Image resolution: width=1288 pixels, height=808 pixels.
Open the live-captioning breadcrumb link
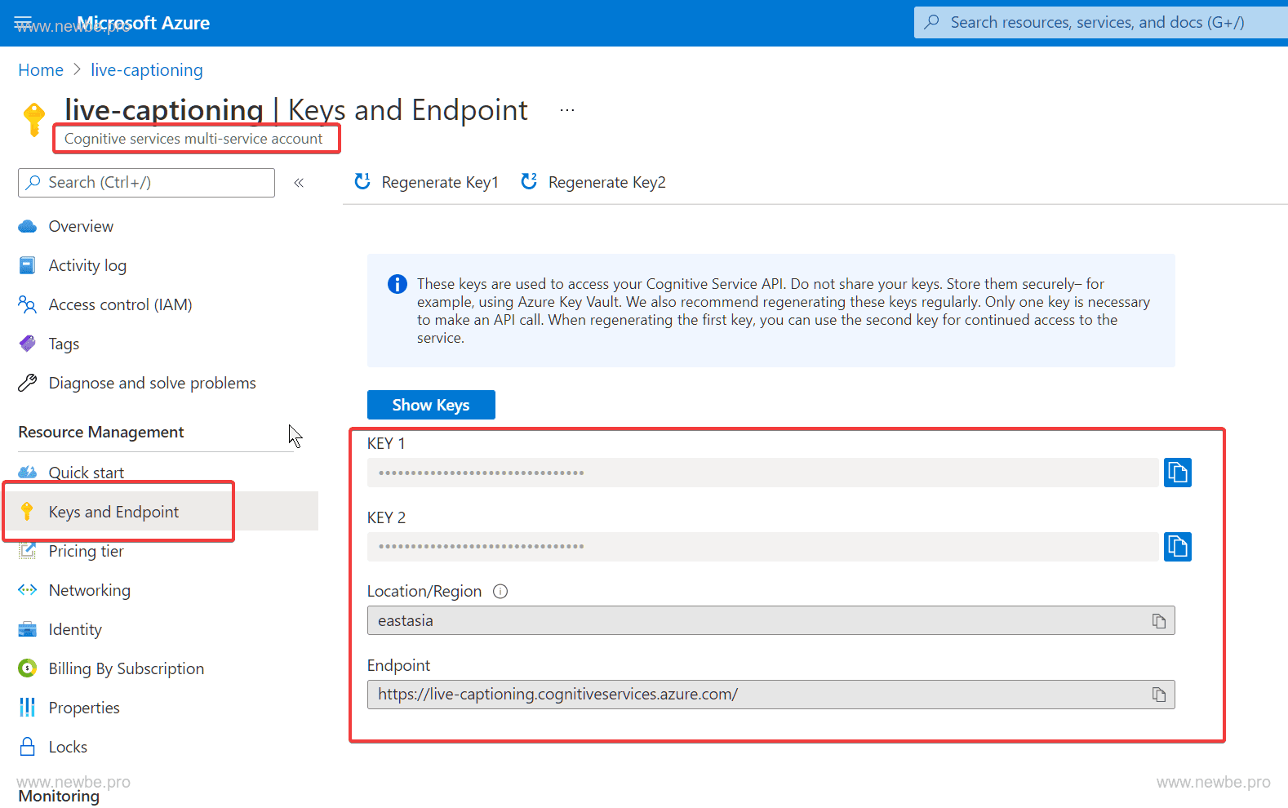point(147,70)
